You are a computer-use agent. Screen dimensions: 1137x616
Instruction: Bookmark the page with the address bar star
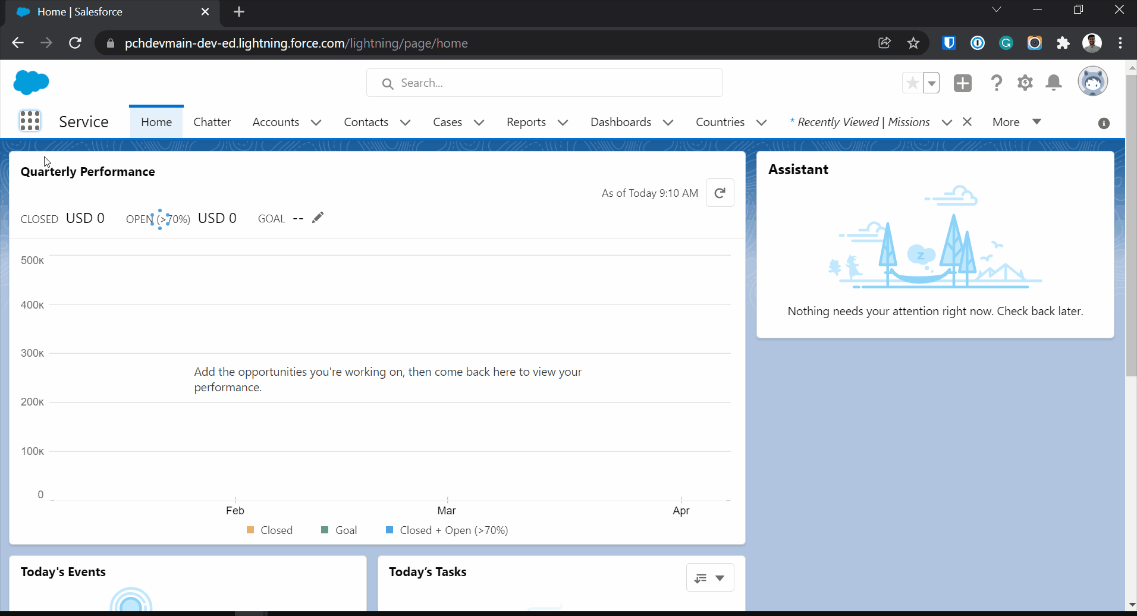[x=913, y=43]
